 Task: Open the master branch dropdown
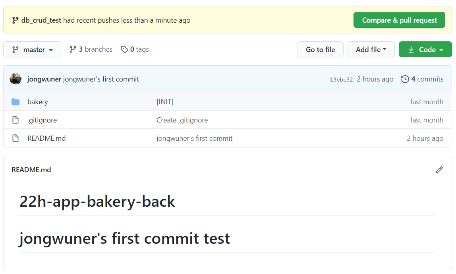tap(32, 50)
